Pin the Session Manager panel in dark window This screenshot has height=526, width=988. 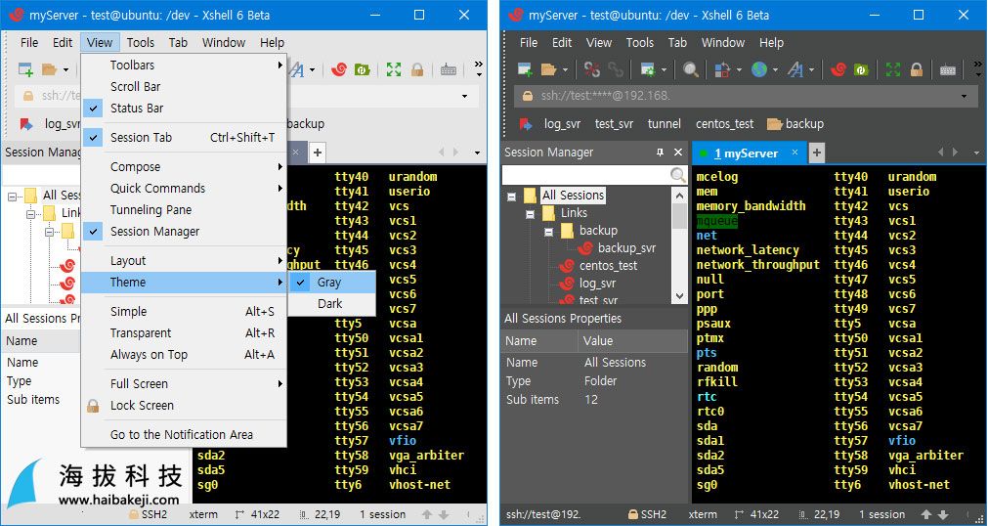click(661, 153)
